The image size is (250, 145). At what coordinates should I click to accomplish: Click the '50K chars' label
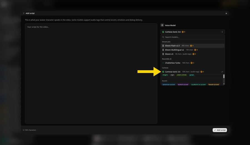coord(186,72)
